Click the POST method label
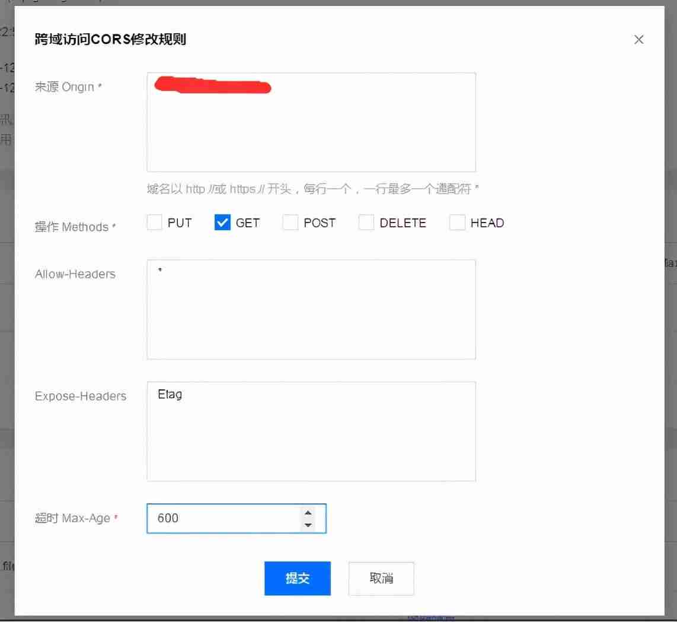The width and height of the screenshot is (677, 622). pyautogui.click(x=320, y=223)
